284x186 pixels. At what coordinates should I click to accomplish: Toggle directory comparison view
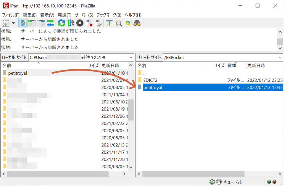tap(119, 23)
